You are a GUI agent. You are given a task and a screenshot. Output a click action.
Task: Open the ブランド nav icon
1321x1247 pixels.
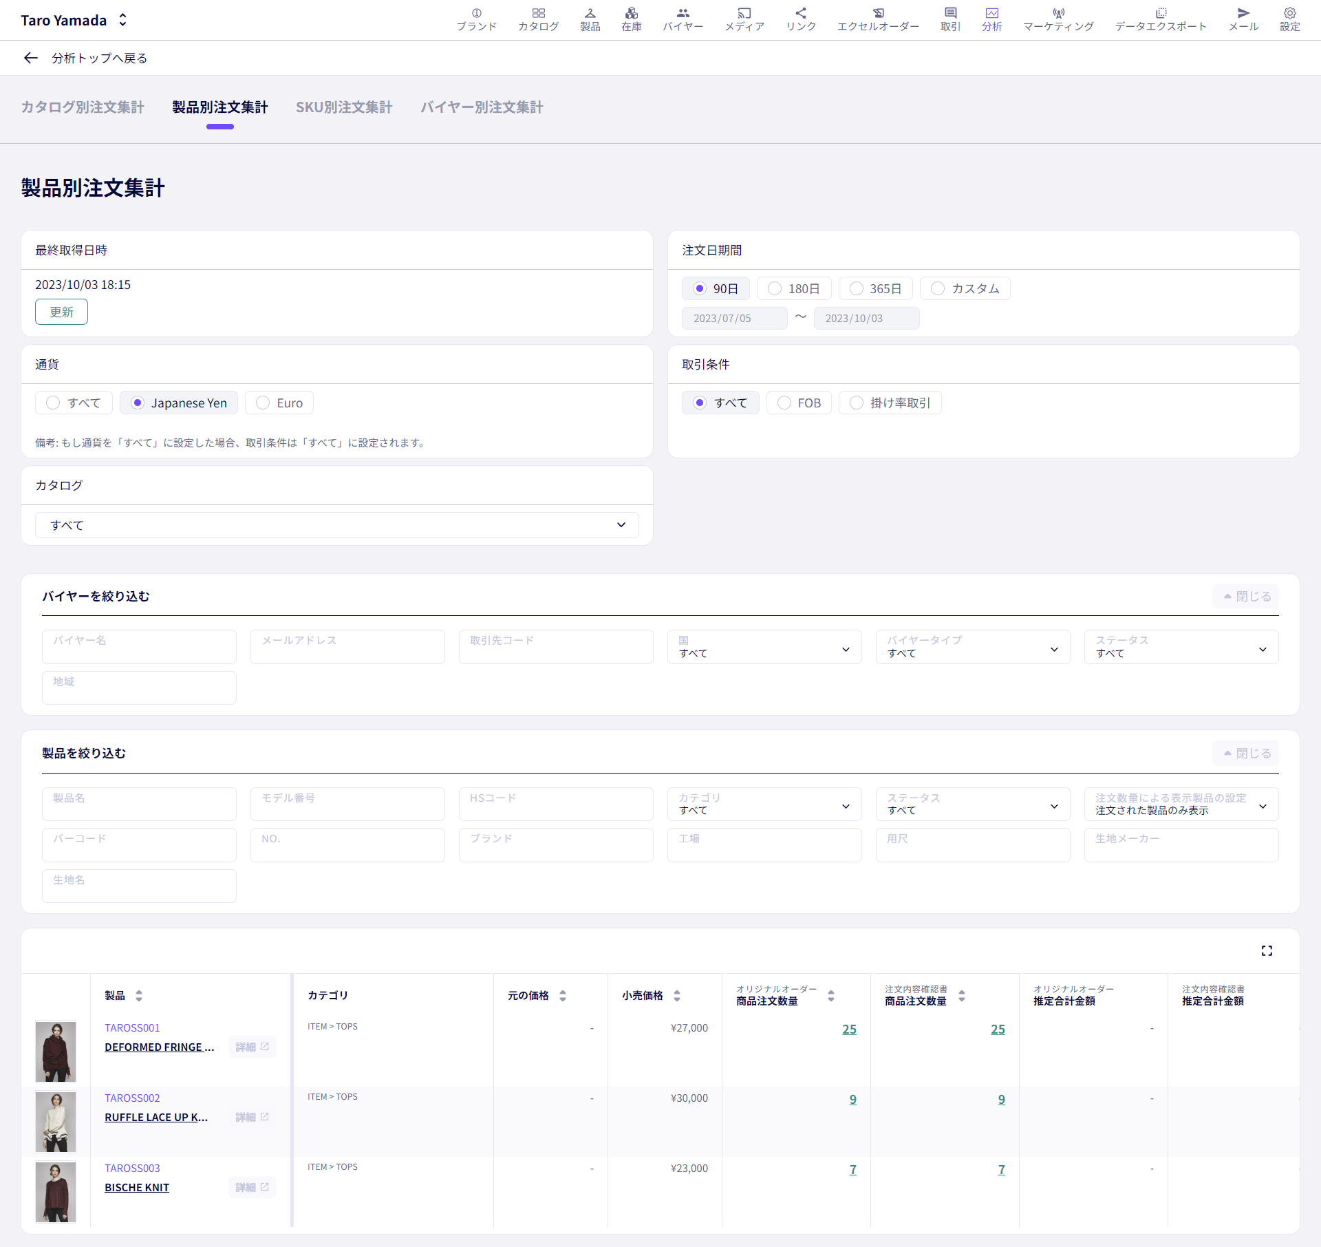(476, 19)
